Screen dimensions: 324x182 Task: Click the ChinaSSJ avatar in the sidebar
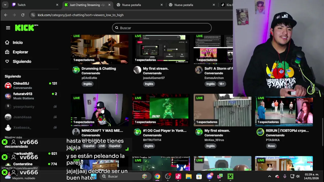(x=8, y=85)
